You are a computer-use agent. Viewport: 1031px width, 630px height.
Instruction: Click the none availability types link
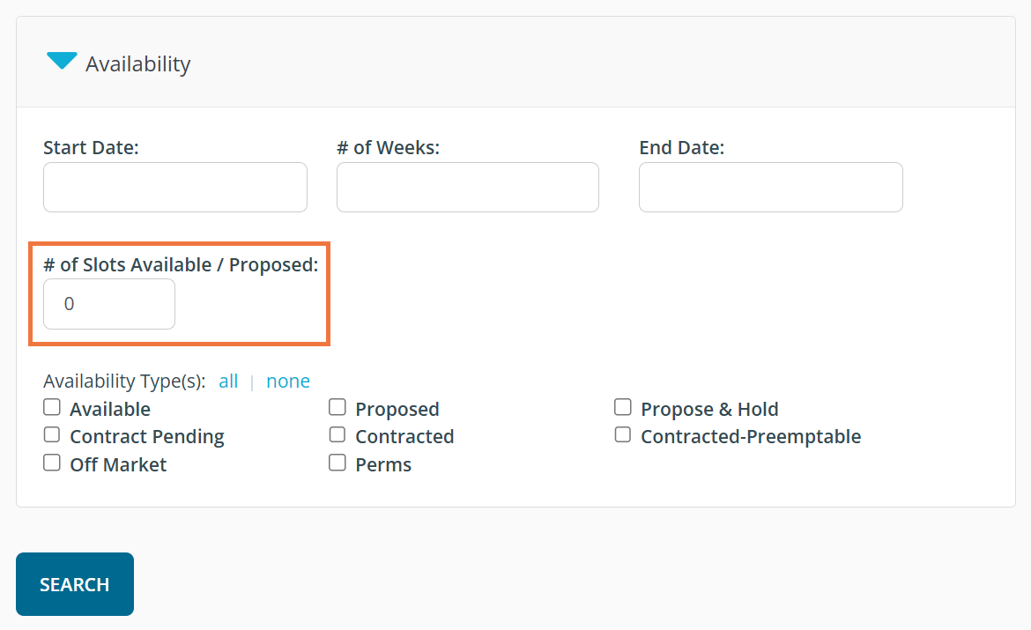point(288,382)
